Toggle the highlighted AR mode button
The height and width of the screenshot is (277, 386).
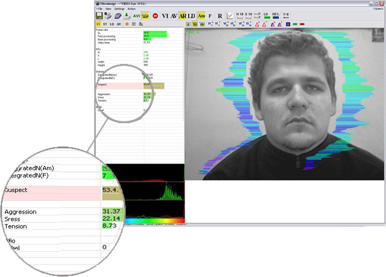[x=183, y=16]
